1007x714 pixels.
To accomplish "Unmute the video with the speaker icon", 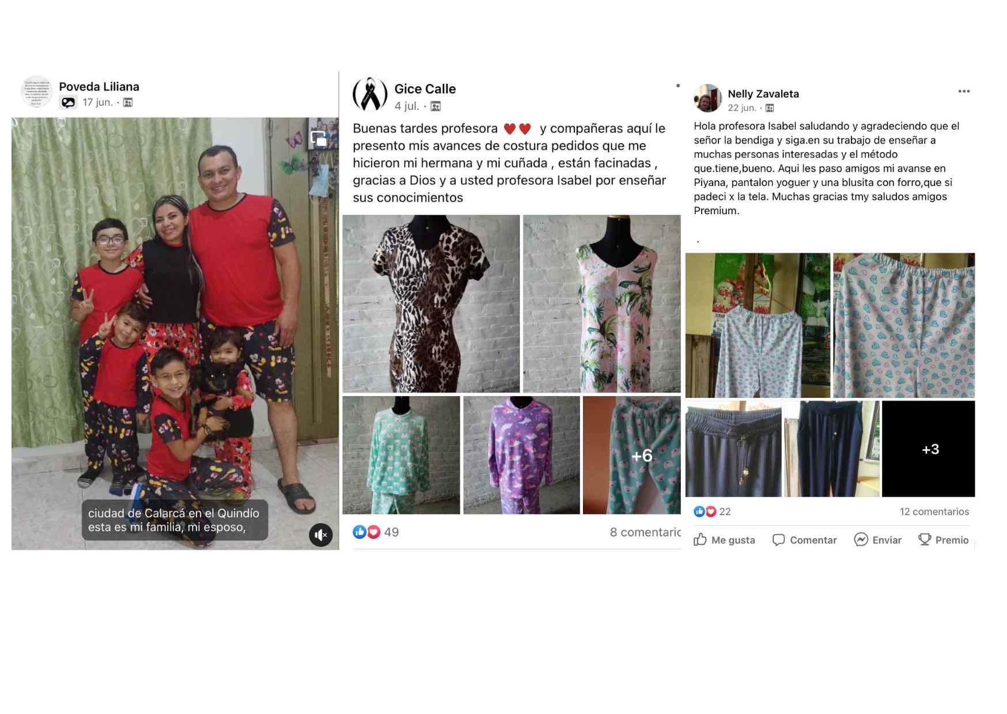I will pos(321,535).
